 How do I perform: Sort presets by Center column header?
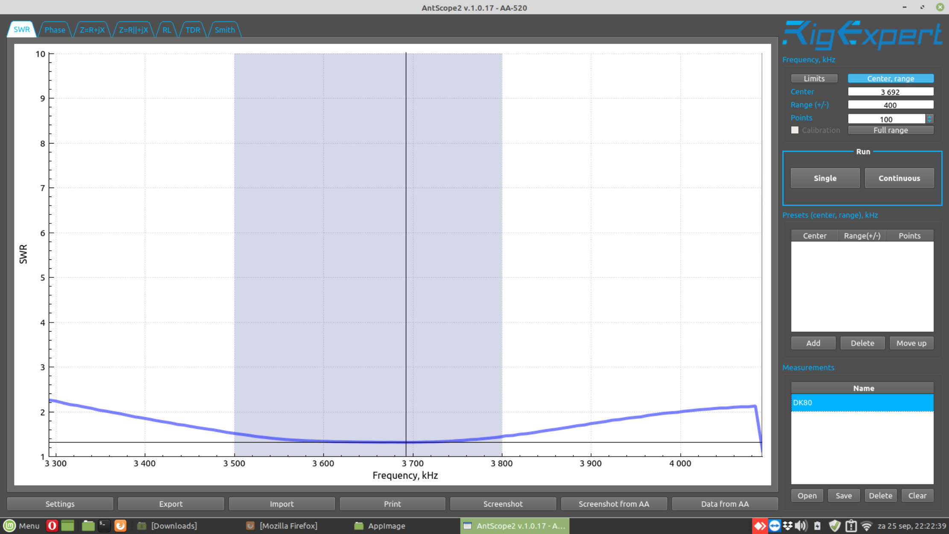814,236
